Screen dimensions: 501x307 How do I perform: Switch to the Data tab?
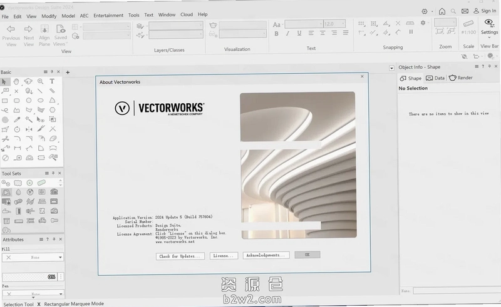(x=435, y=78)
